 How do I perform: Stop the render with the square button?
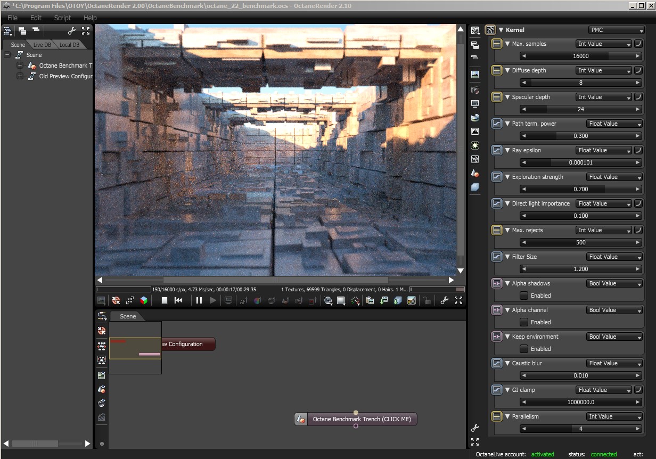point(165,300)
